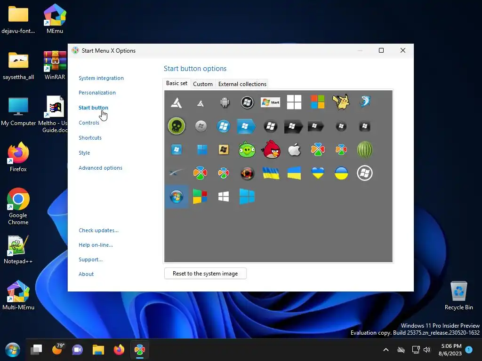Choose the red Angry Bird start button

click(x=271, y=149)
